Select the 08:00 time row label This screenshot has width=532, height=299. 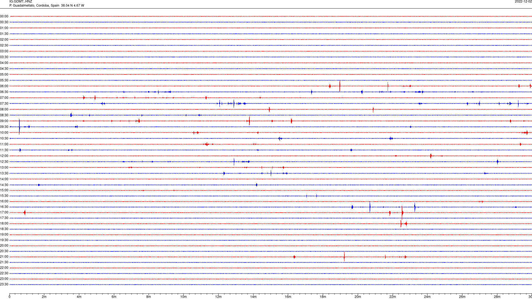point(4,109)
